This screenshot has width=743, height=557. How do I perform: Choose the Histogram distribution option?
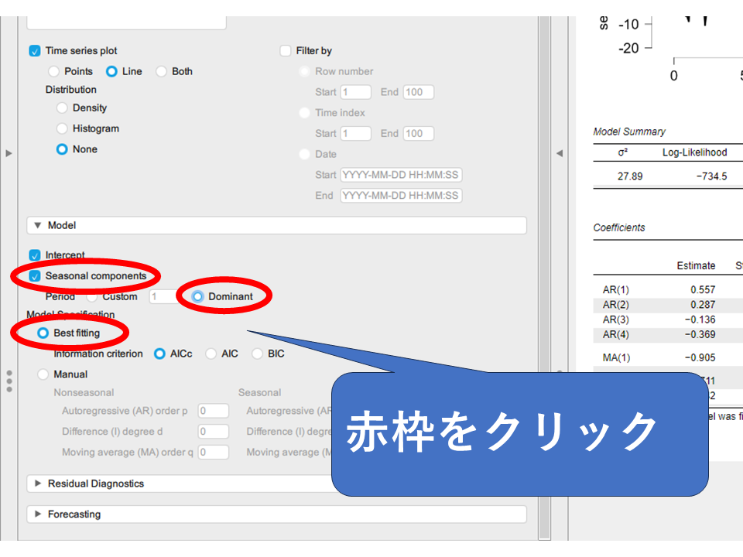coord(63,128)
